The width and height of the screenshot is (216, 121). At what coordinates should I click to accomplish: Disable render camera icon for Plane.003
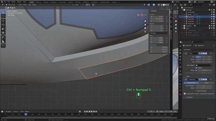point(214,21)
